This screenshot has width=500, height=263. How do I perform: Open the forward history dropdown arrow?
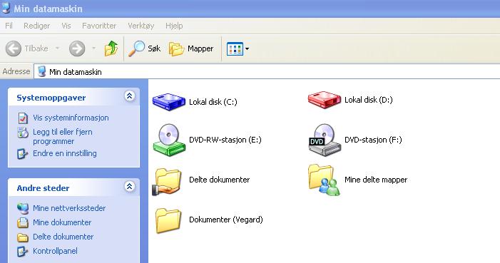pos(93,48)
